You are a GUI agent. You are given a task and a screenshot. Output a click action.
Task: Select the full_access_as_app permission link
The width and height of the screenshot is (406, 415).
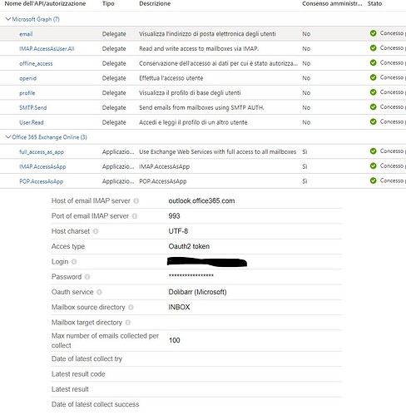coord(42,152)
